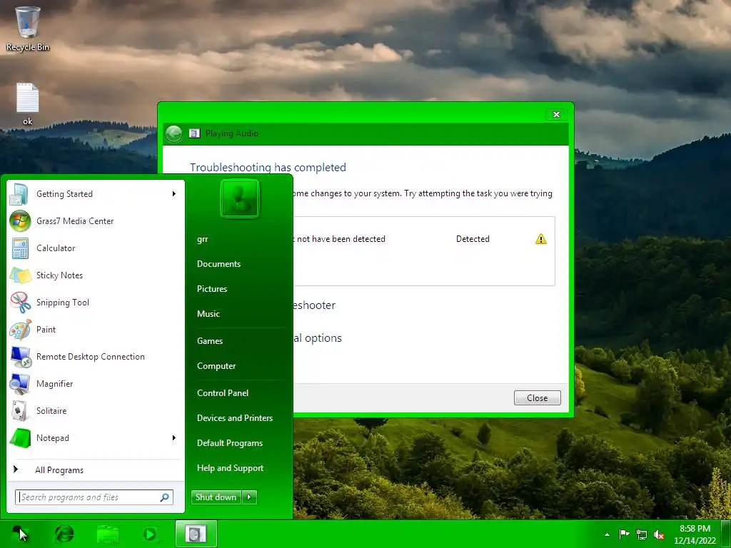Click Close button in troubleshooter
The image size is (731, 548).
click(x=537, y=398)
